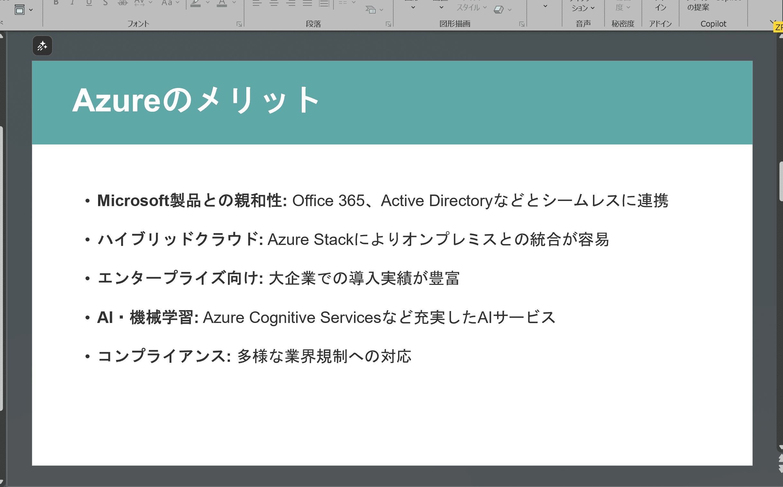
Task: Click the section icon in slides group
Action: 20,10
